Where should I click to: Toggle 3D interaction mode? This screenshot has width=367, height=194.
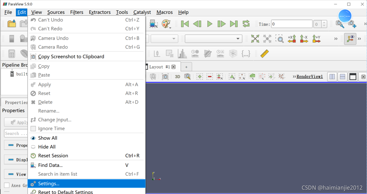pos(178,77)
